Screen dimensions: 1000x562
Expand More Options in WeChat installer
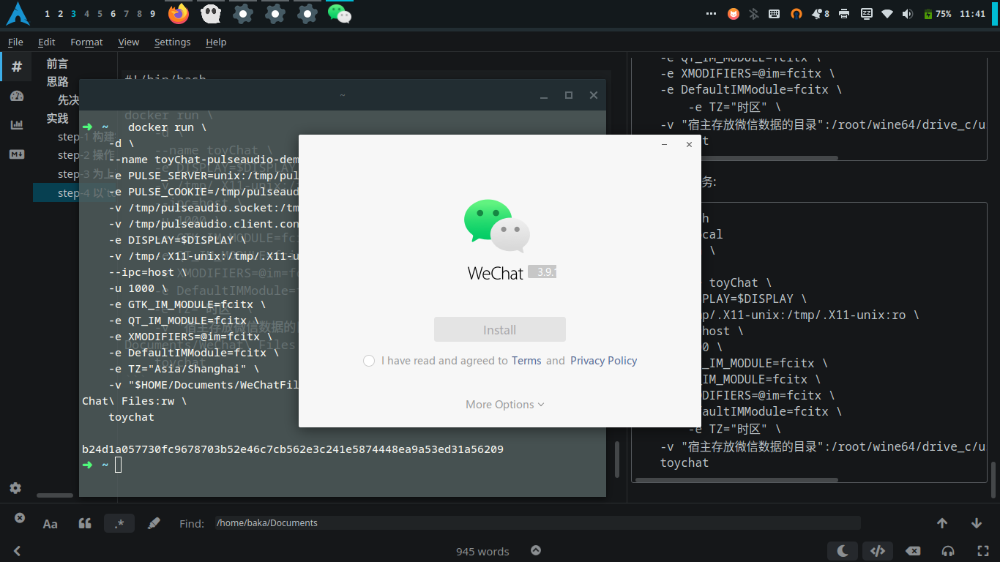coord(504,405)
